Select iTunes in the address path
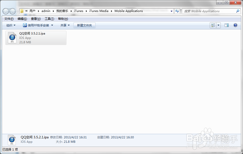This screenshot has width=243, height=154. [x=78, y=11]
